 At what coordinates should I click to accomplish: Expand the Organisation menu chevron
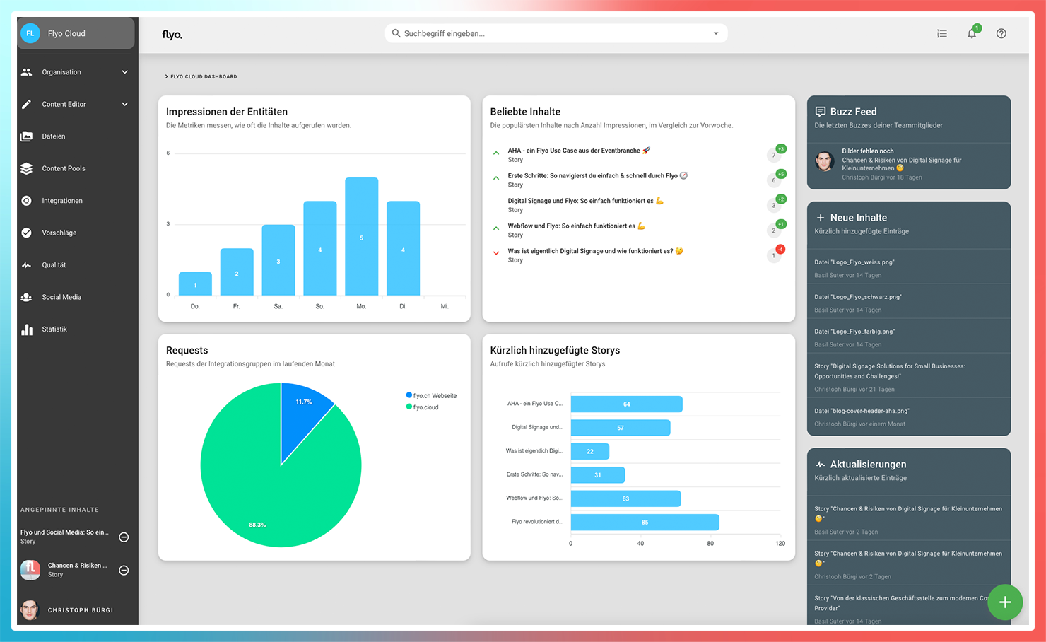point(125,72)
